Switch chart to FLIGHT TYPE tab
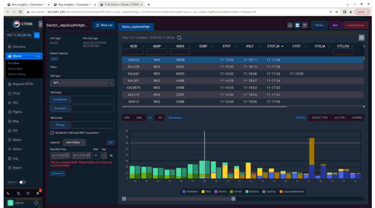Screen dimensions: 375x208 (x=320, y=118)
